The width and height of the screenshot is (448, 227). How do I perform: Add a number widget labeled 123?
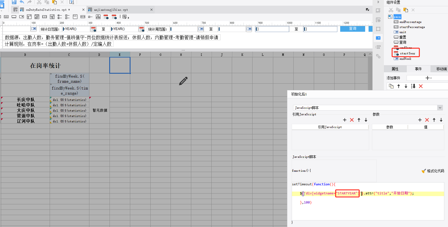(x=45, y=17)
